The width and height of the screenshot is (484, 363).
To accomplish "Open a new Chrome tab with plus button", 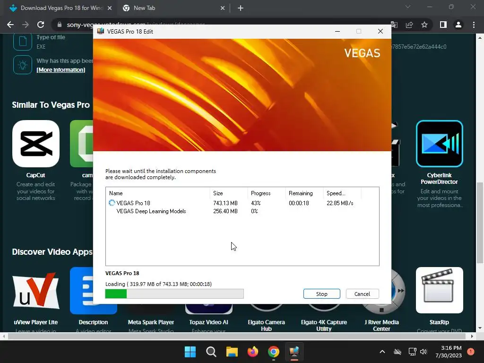I will pos(241,9).
